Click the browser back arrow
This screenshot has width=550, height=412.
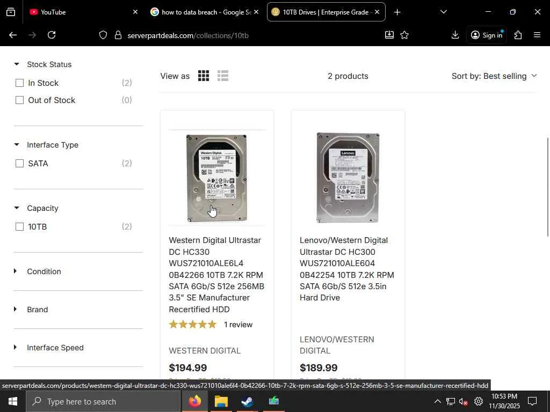[x=13, y=35]
